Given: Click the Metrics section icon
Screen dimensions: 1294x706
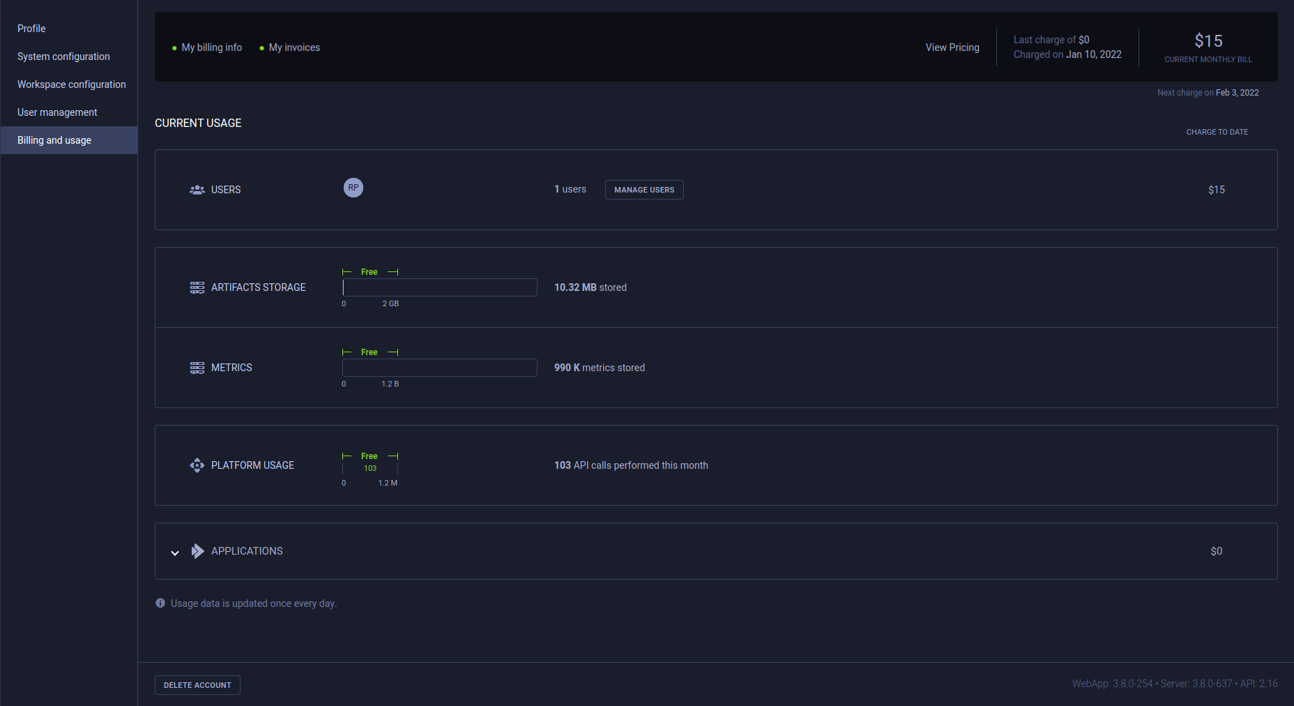Looking at the screenshot, I should [x=197, y=367].
